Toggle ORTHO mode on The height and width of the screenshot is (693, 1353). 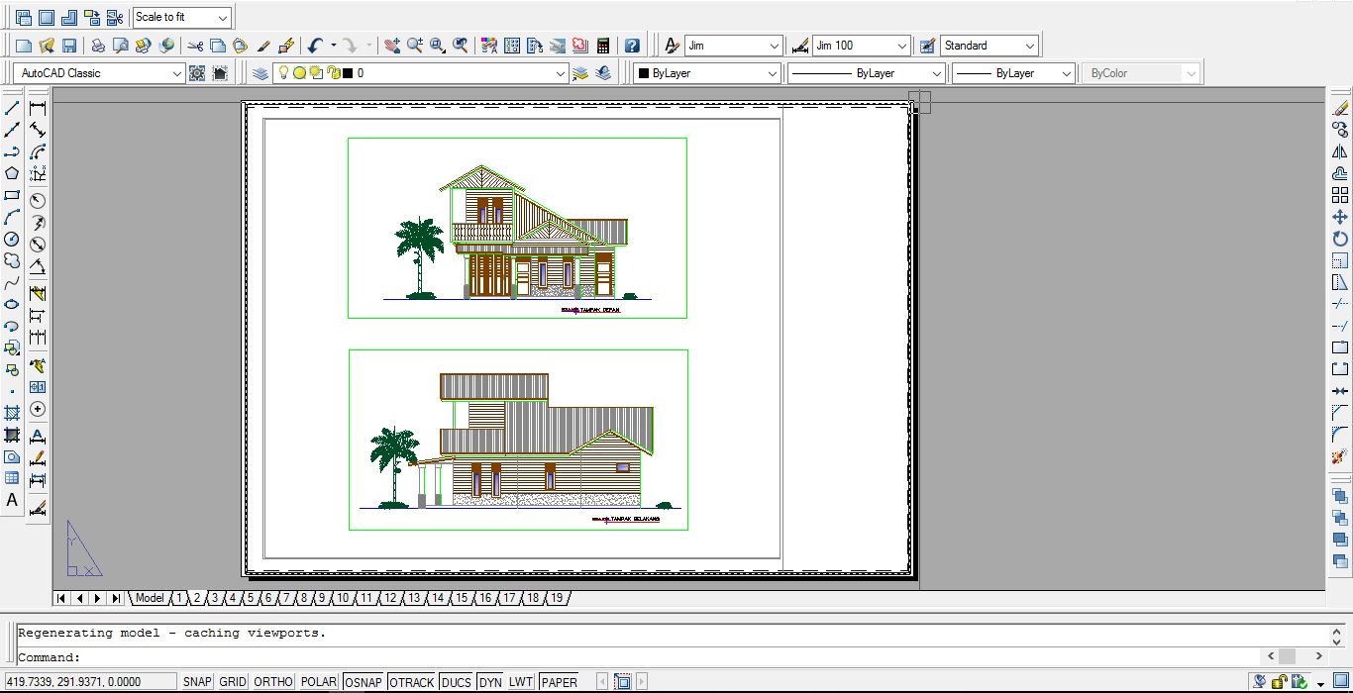(x=272, y=681)
